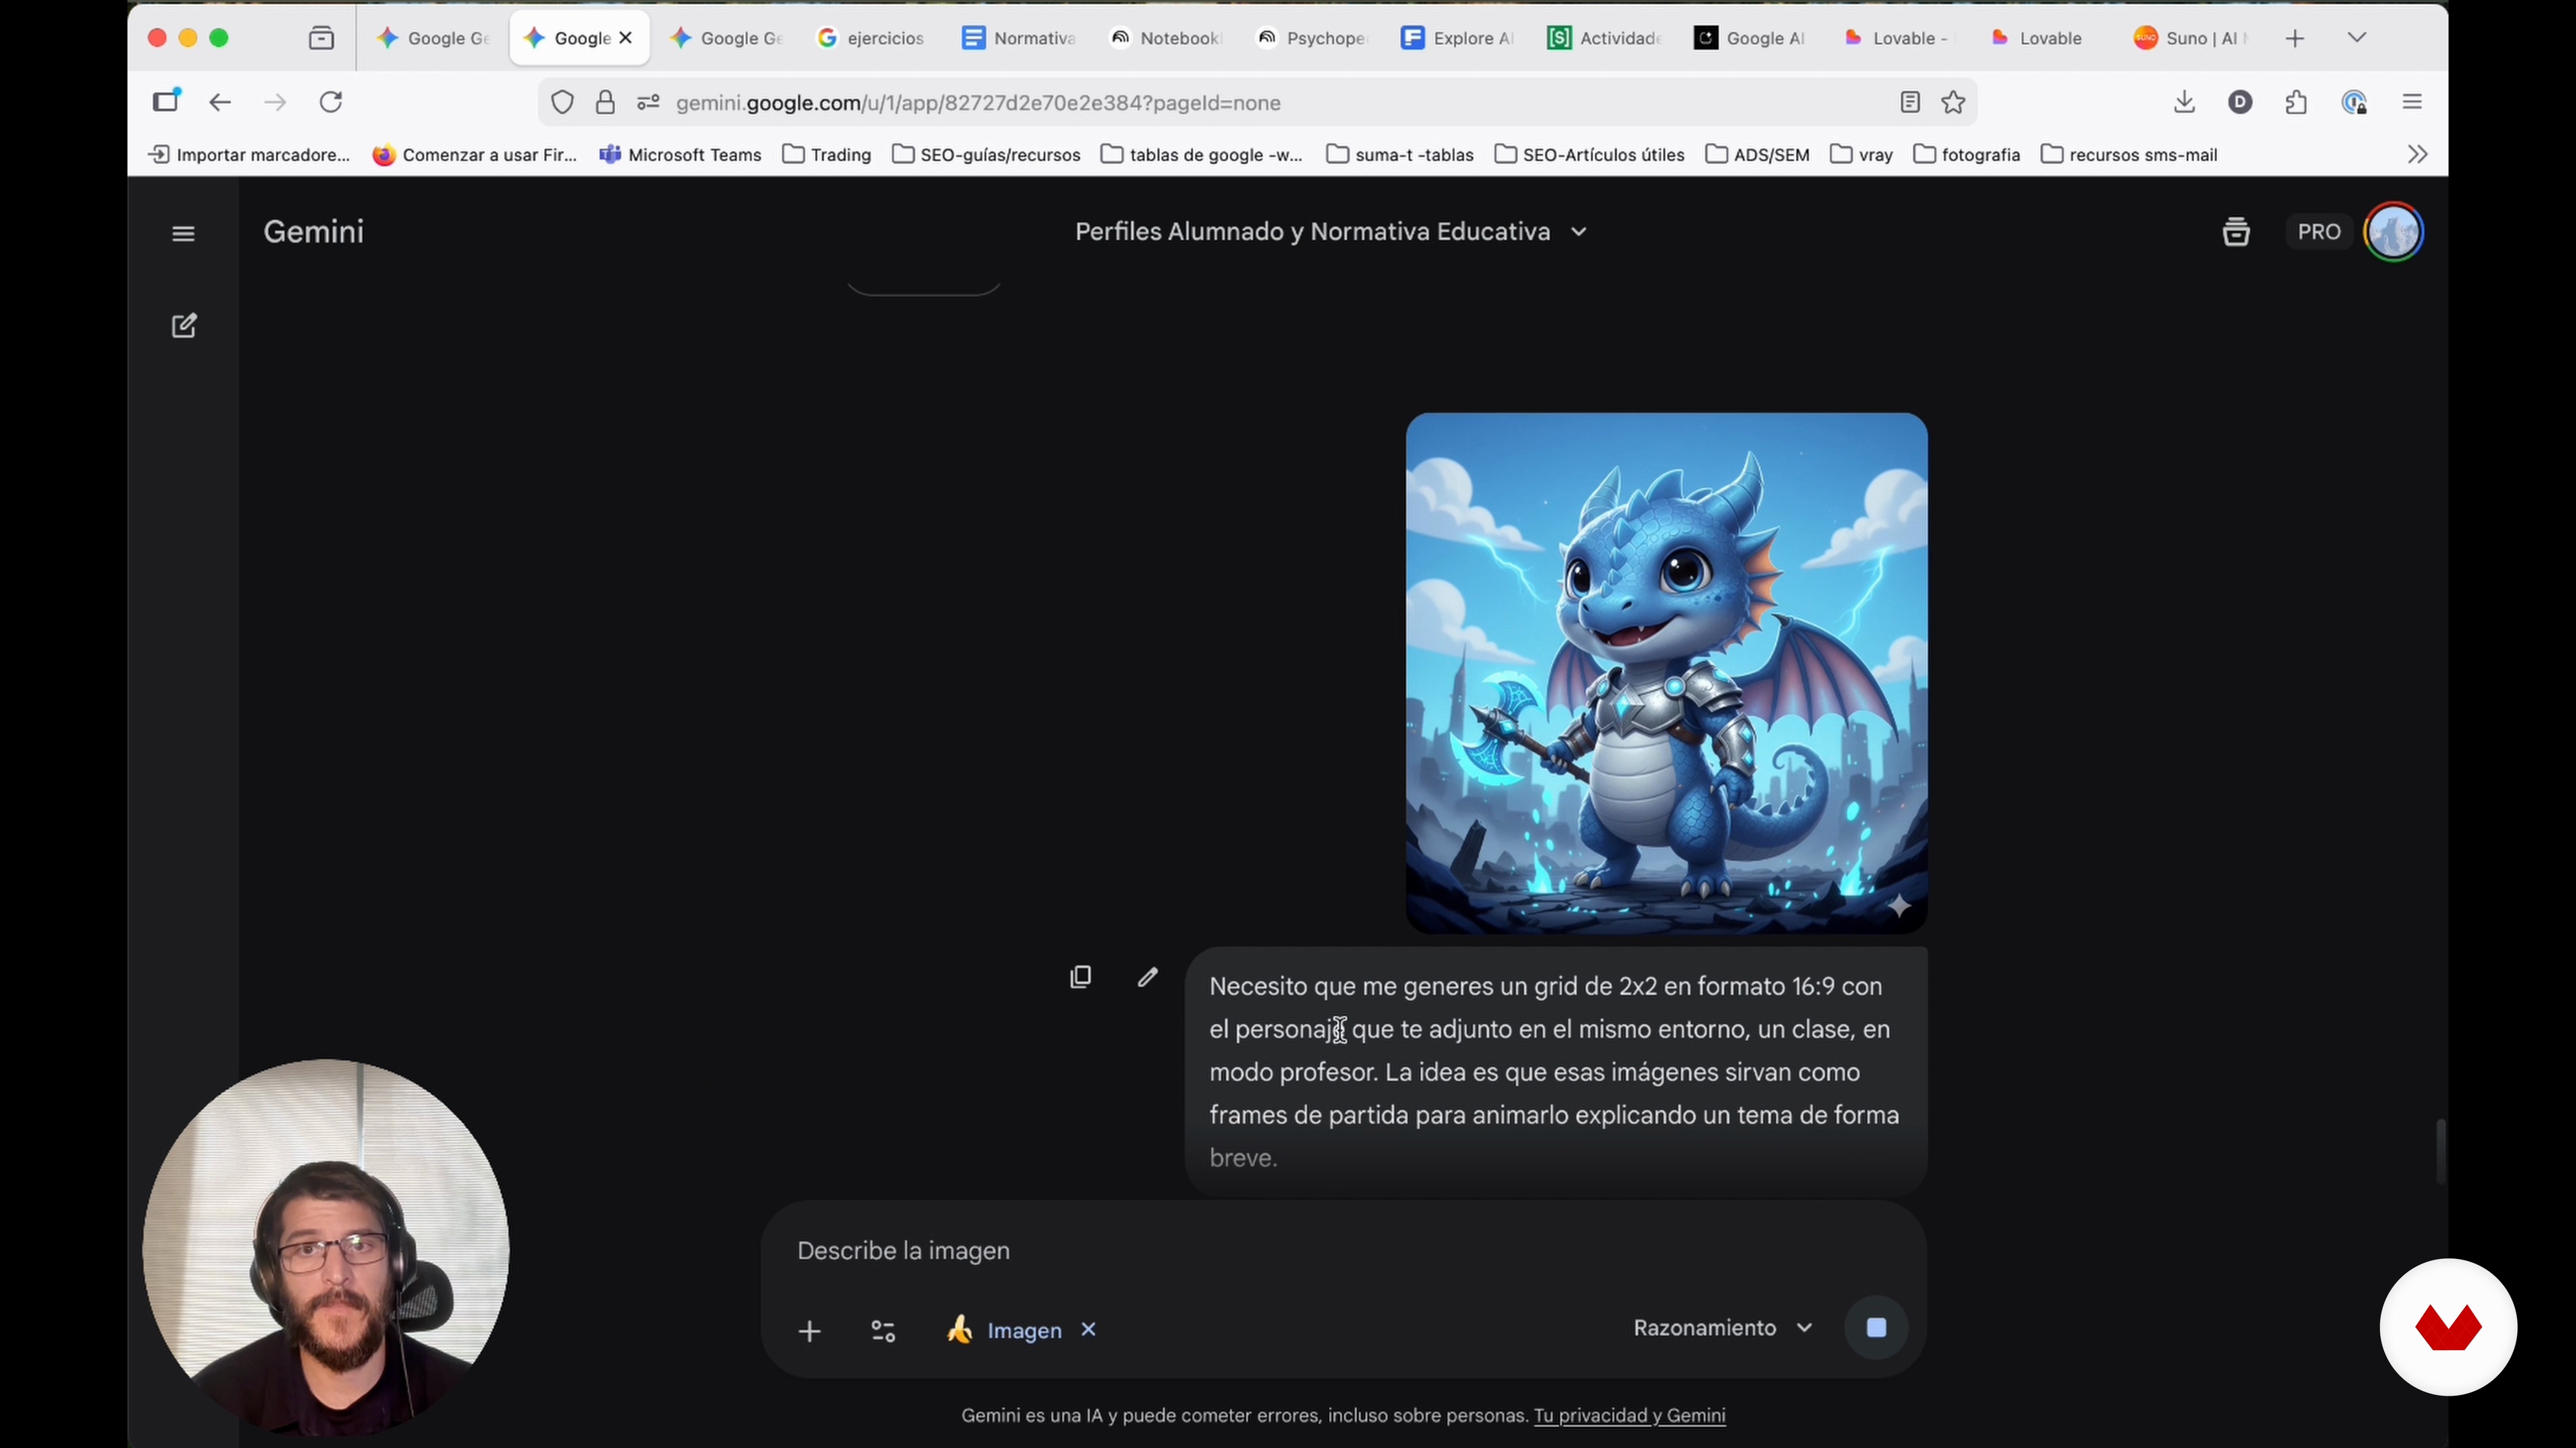Open the ADS/SEM bookmarks folder

pyautogui.click(x=1757, y=154)
